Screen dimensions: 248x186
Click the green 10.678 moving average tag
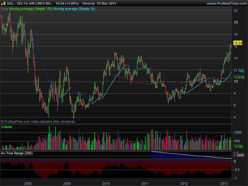(238, 77)
